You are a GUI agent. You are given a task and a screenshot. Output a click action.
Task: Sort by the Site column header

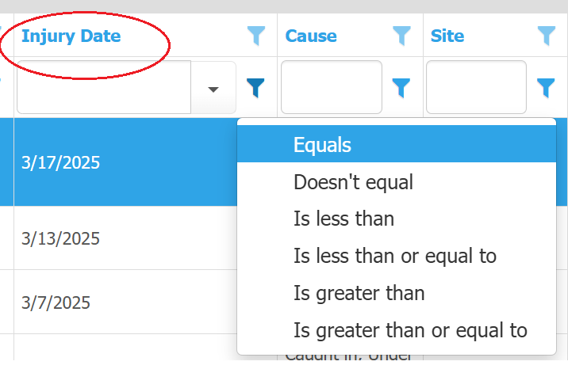coord(447,36)
